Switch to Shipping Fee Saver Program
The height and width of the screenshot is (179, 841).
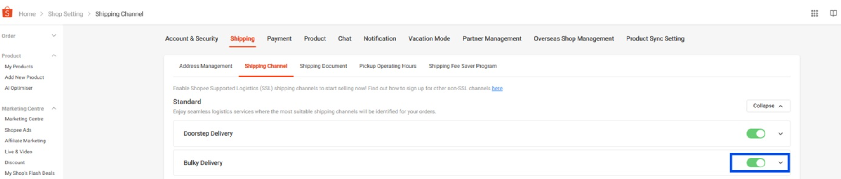pos(463,66)
